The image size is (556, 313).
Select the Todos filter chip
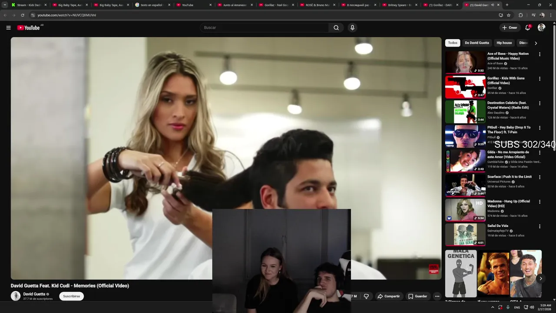point(453,43)
